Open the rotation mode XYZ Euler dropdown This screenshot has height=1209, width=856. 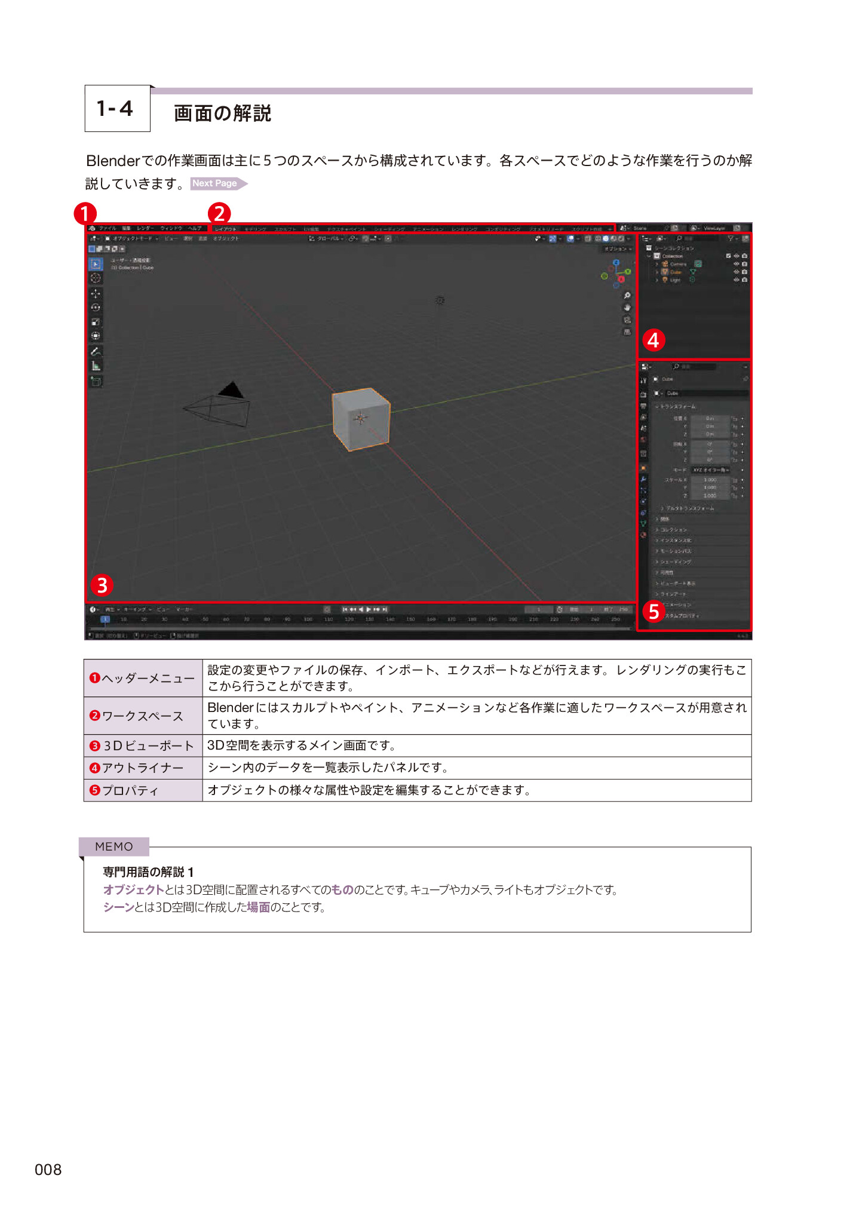[711, 470]
